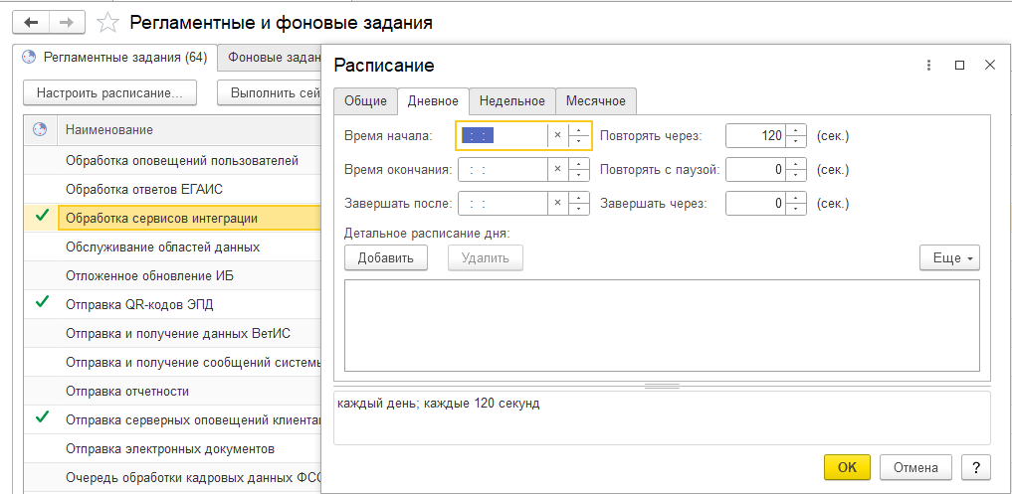This screenshot has height=494, width=1012.
Task: Click the back navigation arrow
Action: click(x=31, y=21)
